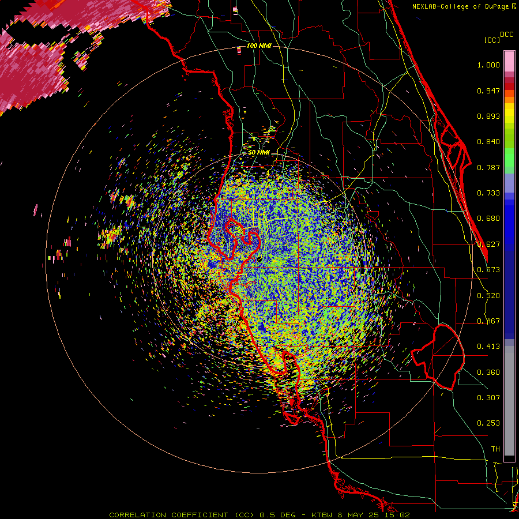This screenshot has height=519, width=519.
Task: Click the 50 NMI range ring label
Action: point(259,153)
